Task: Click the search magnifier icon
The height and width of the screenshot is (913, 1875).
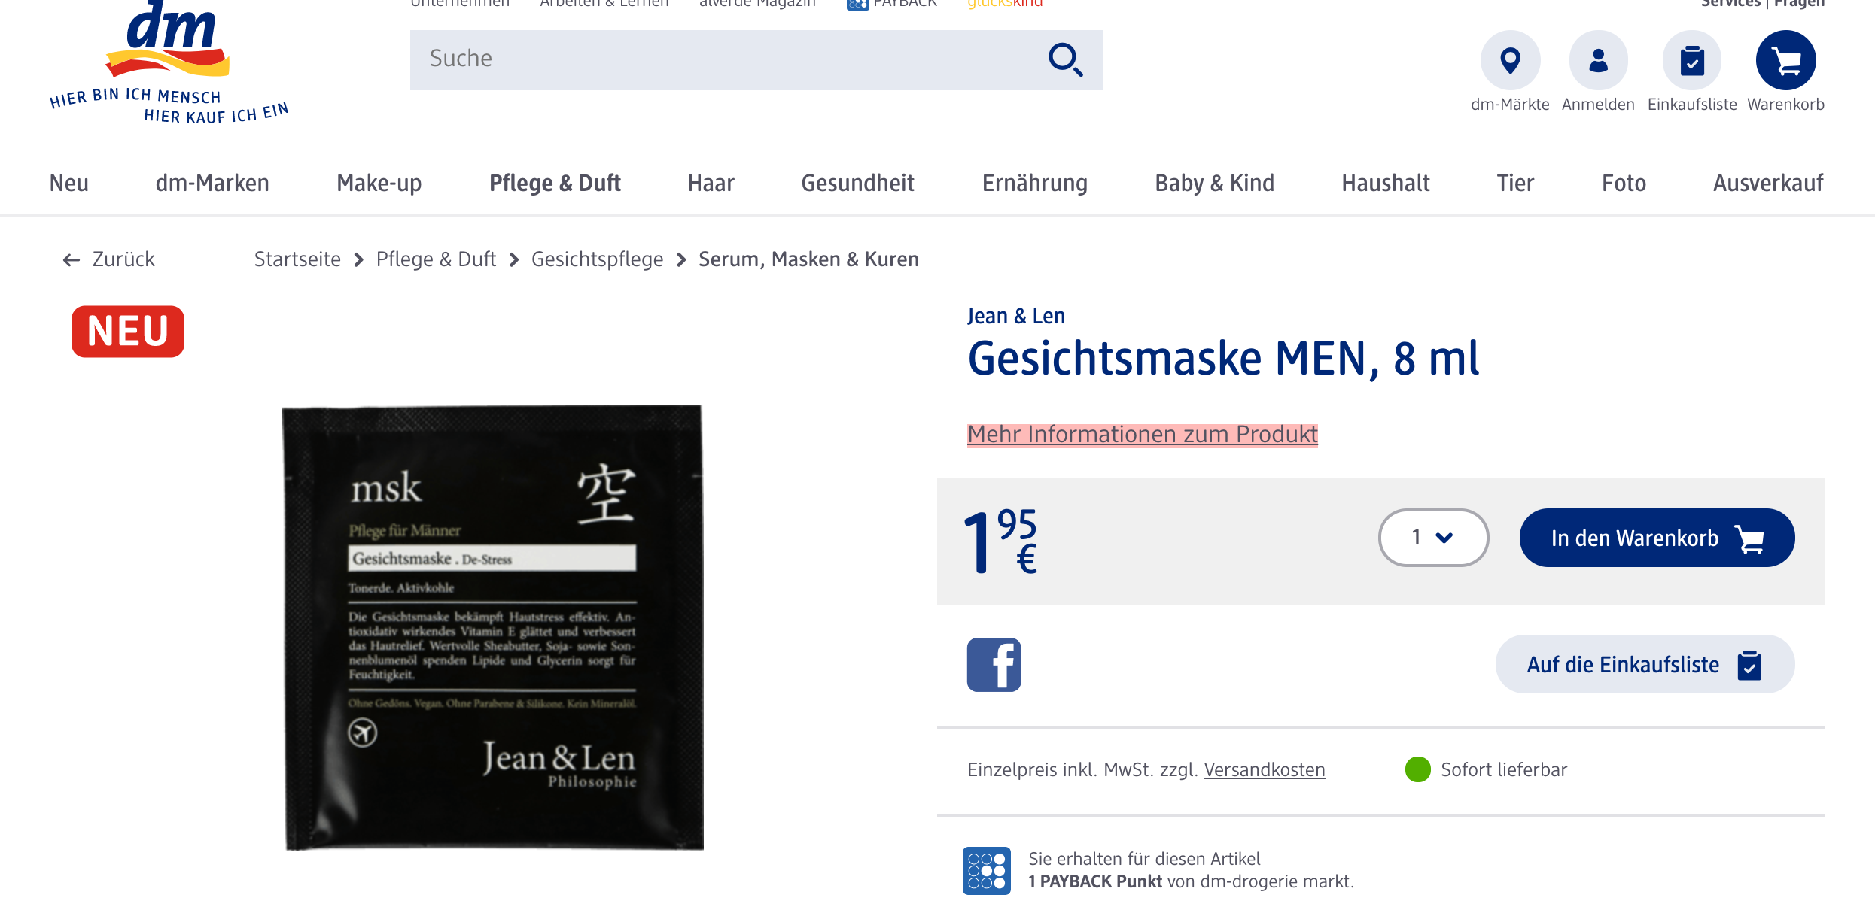Action: click(x=1065, y=59)
